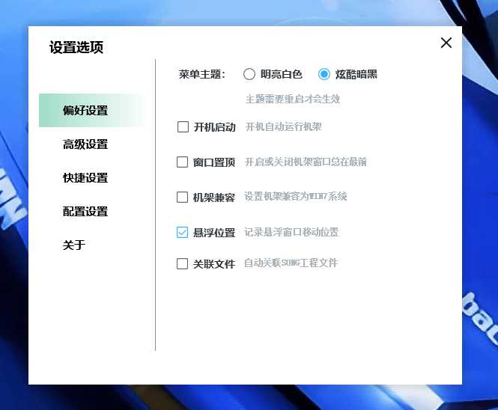Go to the 配置设置 tab
Screen dimensions: 498x410
coord(85,211)
